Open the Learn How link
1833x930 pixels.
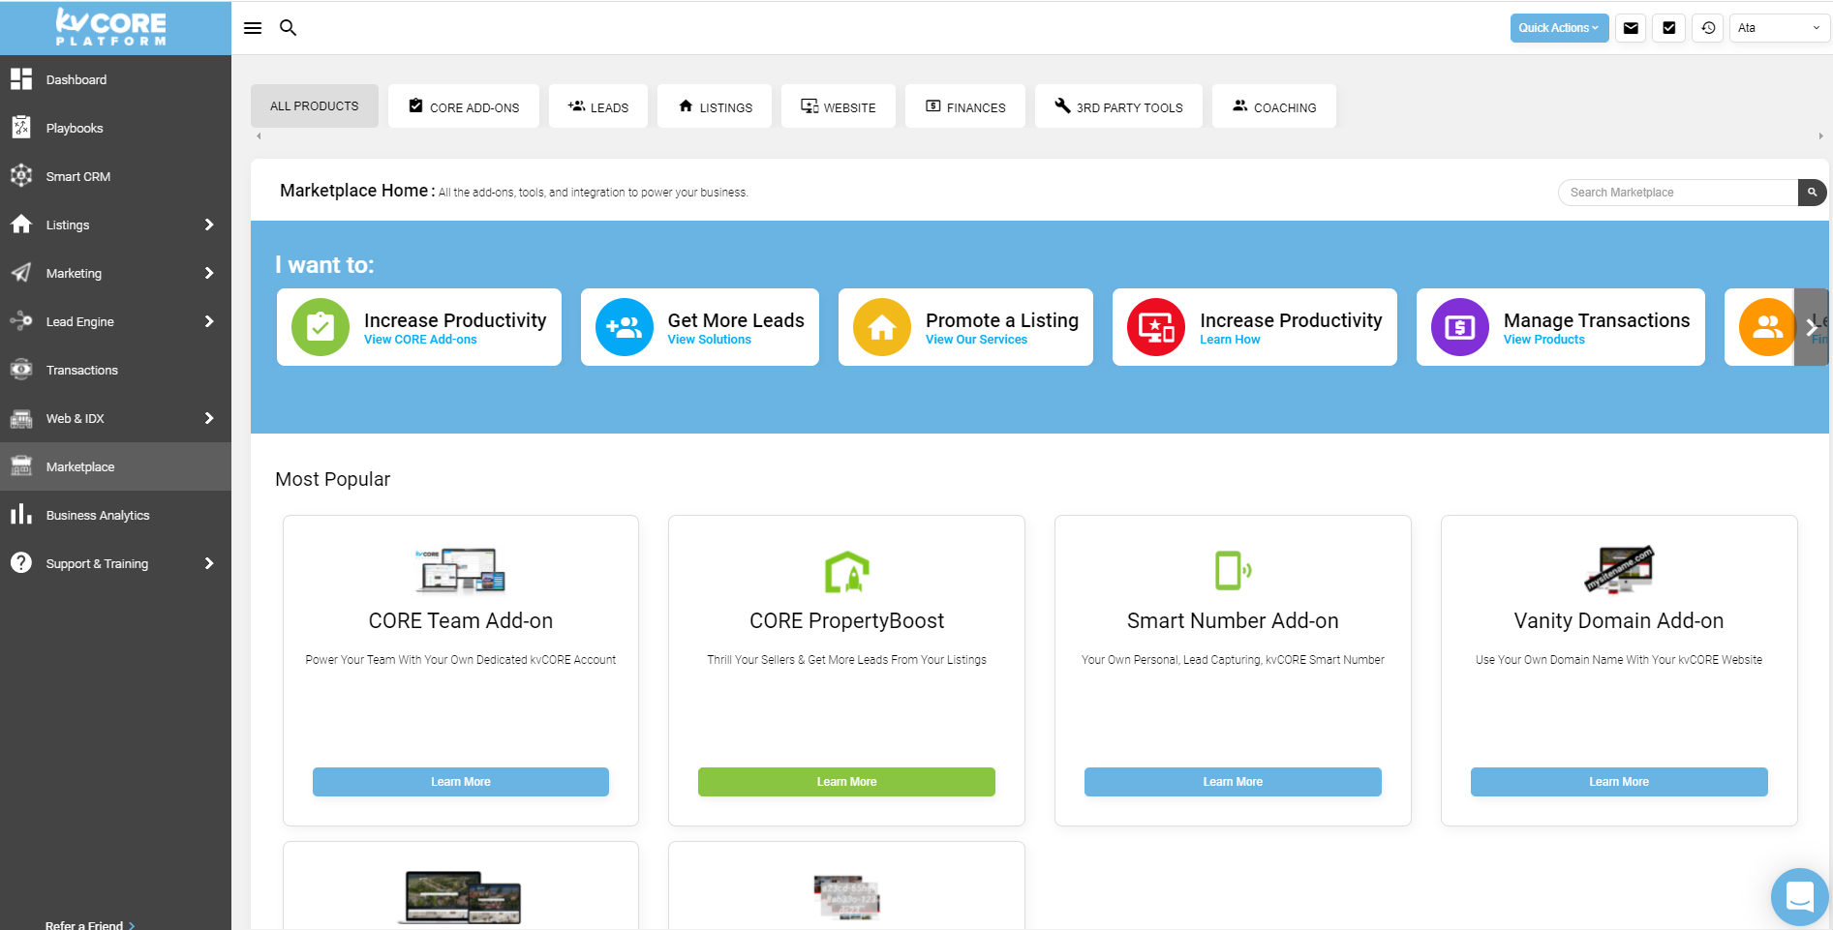click(x=1230, y=340)
